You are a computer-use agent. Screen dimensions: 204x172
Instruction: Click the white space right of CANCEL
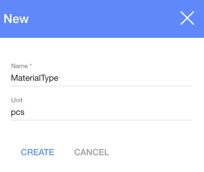click(x=155, y=152)
